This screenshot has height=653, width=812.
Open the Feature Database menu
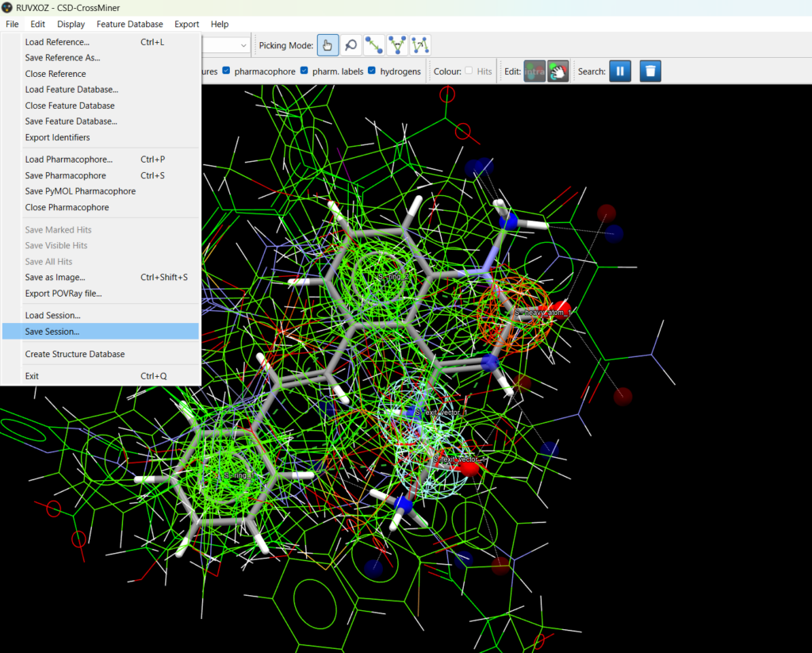(129, 24)
